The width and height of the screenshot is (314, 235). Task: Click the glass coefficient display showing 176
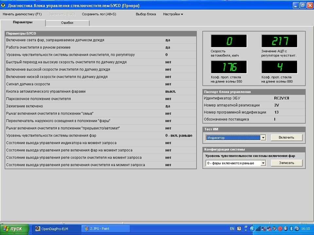[229, 67]
